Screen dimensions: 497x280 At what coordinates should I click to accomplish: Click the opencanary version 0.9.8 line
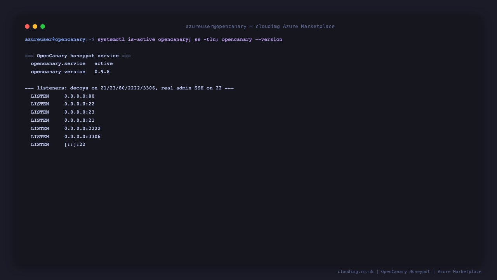coord(70,72)
